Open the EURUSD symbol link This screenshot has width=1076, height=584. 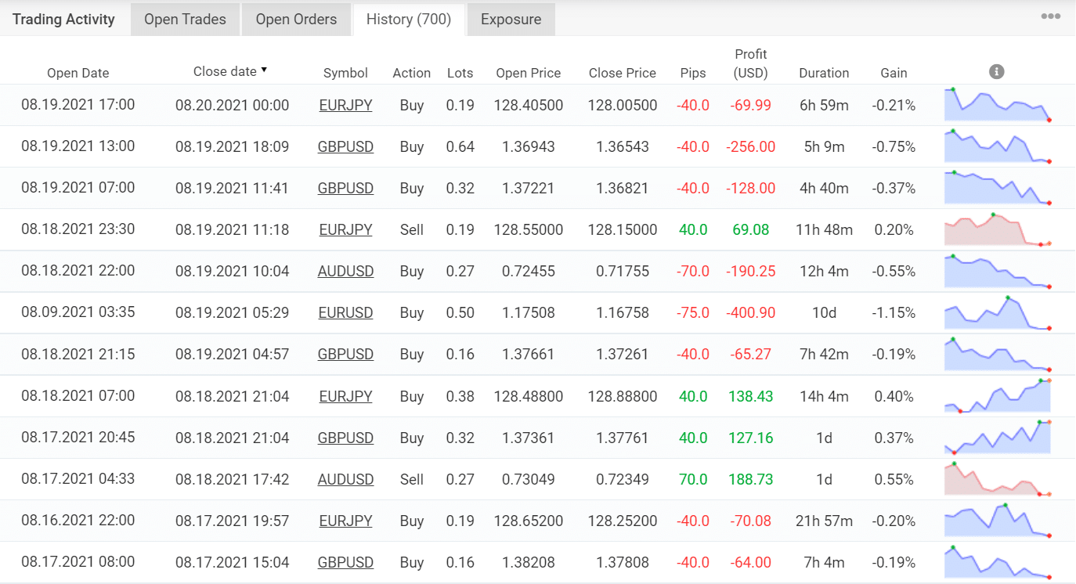tap(345, 312)
